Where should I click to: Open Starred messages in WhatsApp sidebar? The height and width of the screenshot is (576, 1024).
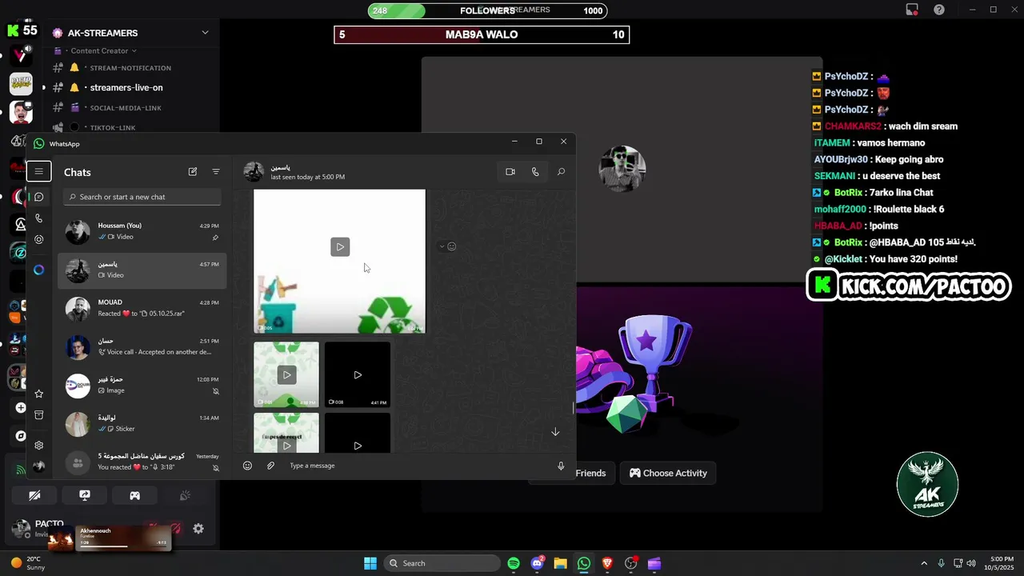(38, 394)
